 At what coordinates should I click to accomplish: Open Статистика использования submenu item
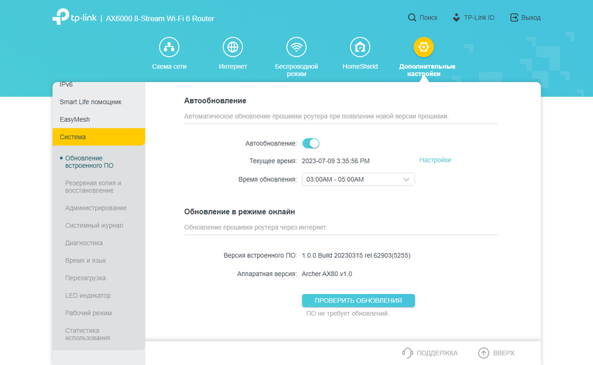(87, 334)
